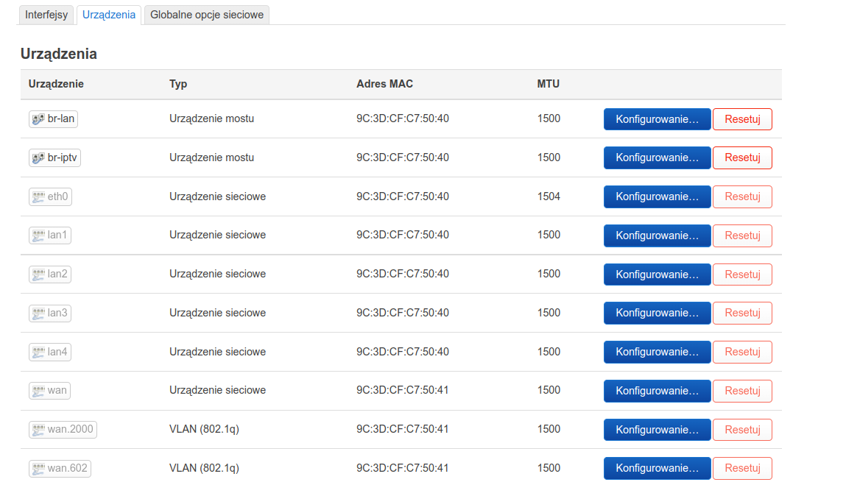The image size is (846, 496).
Task: Reset the lan1 device
Action: 742,235
